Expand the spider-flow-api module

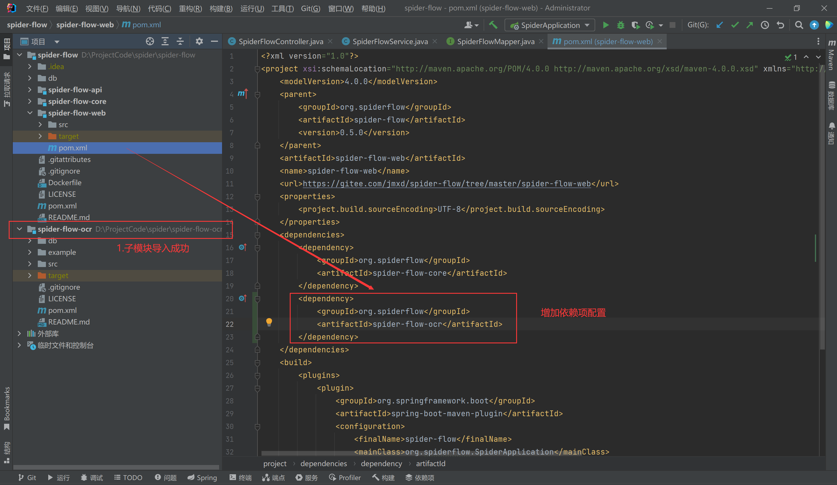(30, 90)
